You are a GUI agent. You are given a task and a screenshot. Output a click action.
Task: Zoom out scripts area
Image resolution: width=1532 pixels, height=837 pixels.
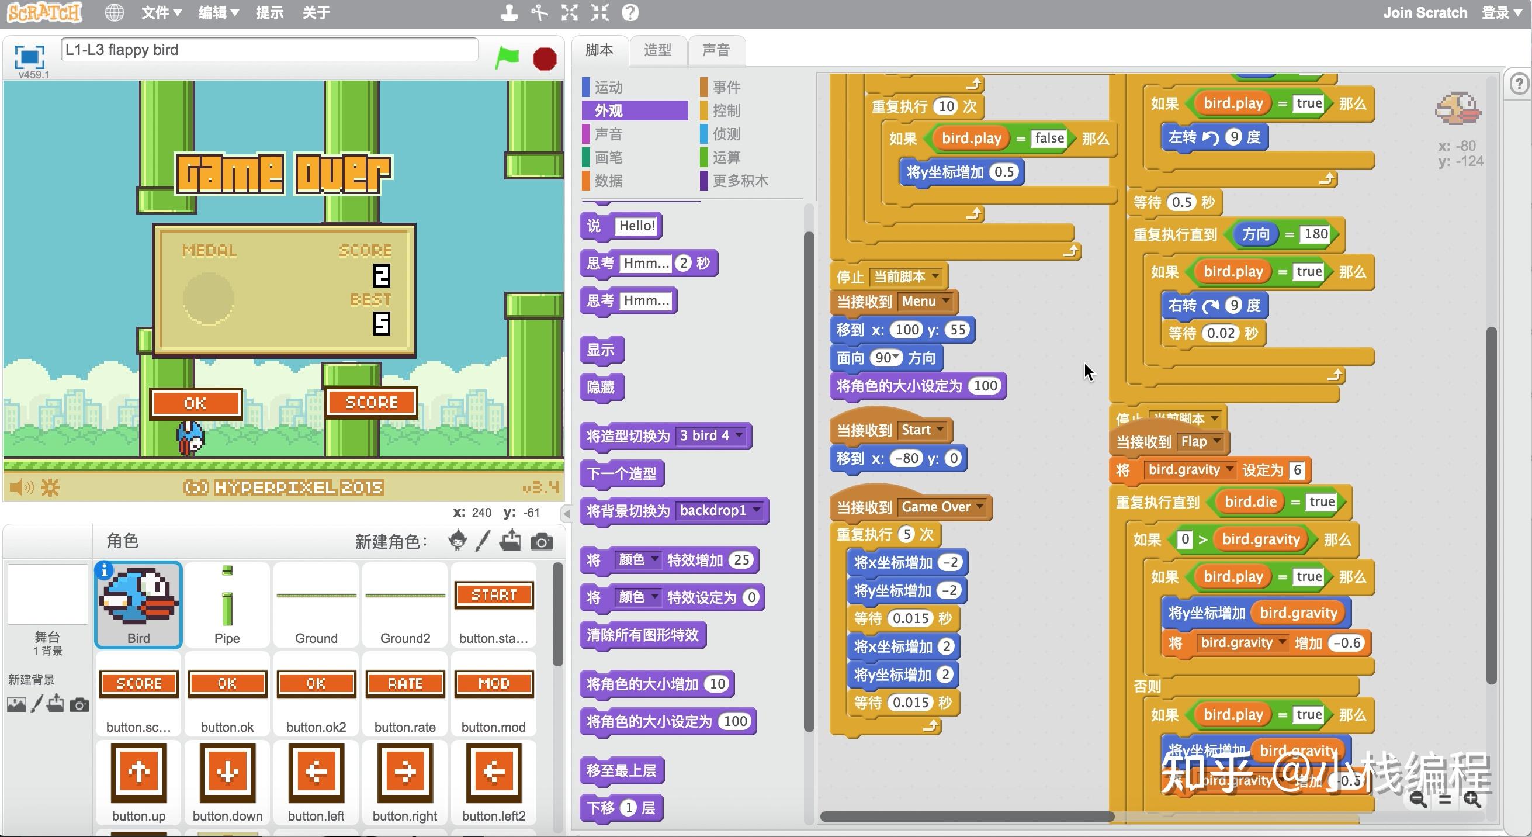pos(1418,799)
